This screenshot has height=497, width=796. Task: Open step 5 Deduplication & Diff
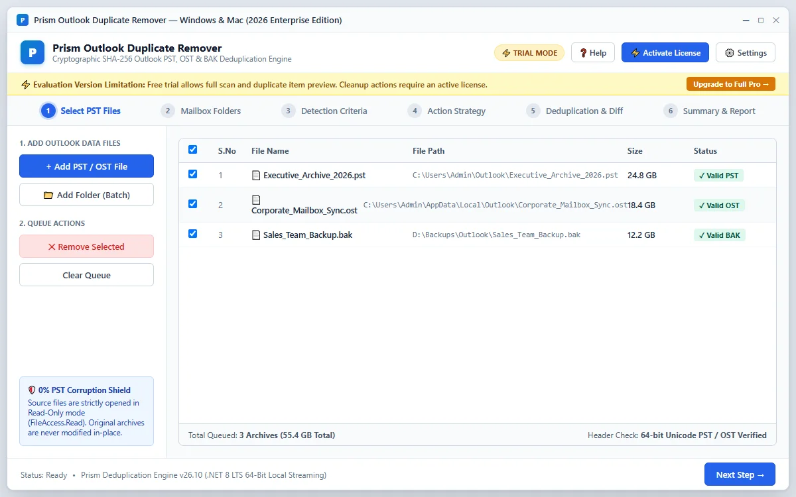tap(574, 111)
